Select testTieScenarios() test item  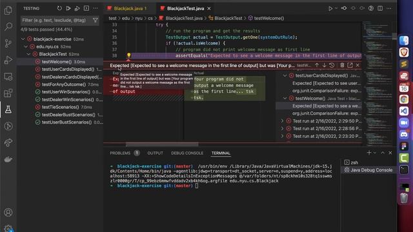60,107
